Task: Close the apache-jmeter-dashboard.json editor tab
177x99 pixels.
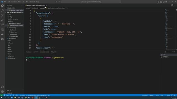Action: coord(46,5)
